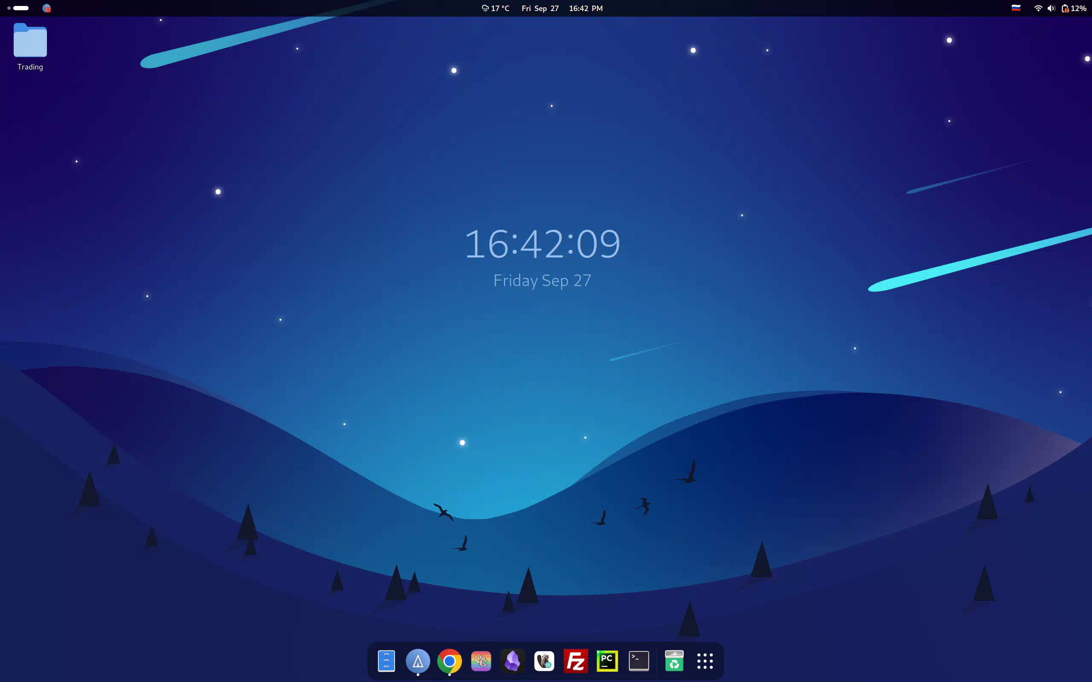Open the Trash in the dock
Screen dimensions: 1092x682
[x=674, y=661]
